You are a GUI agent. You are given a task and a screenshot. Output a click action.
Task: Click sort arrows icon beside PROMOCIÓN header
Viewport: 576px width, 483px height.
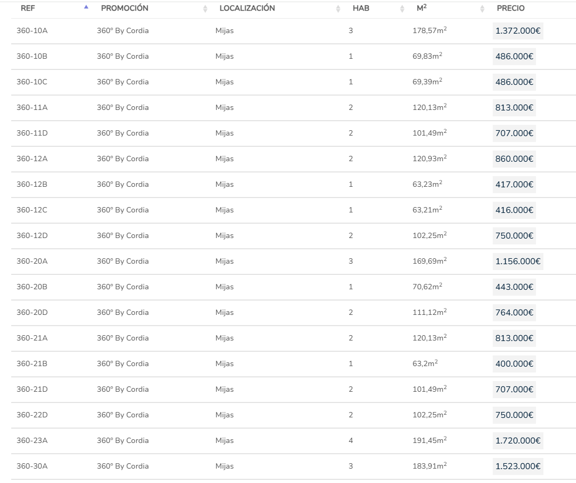(205, 9)
